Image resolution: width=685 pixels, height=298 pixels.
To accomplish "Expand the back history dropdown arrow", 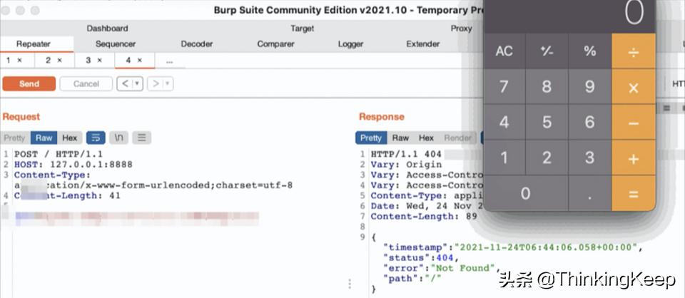I will tap(137, 84).
